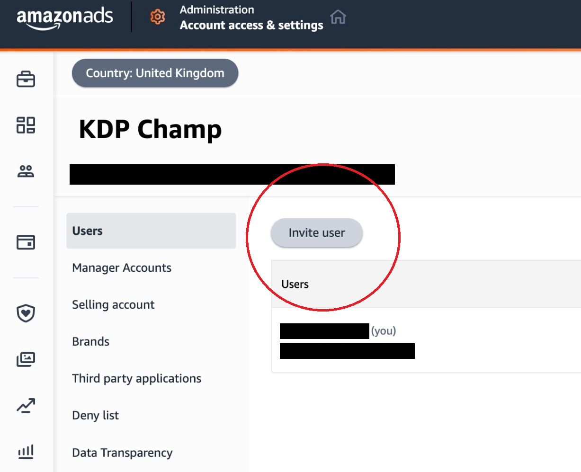Open Manager Accounts section
581x472 pixels.
pyautogui.click(x=122, y=267)
